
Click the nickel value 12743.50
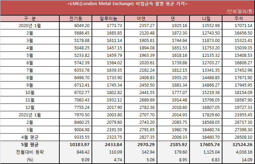pyautogui.click(x=211, y=33)
